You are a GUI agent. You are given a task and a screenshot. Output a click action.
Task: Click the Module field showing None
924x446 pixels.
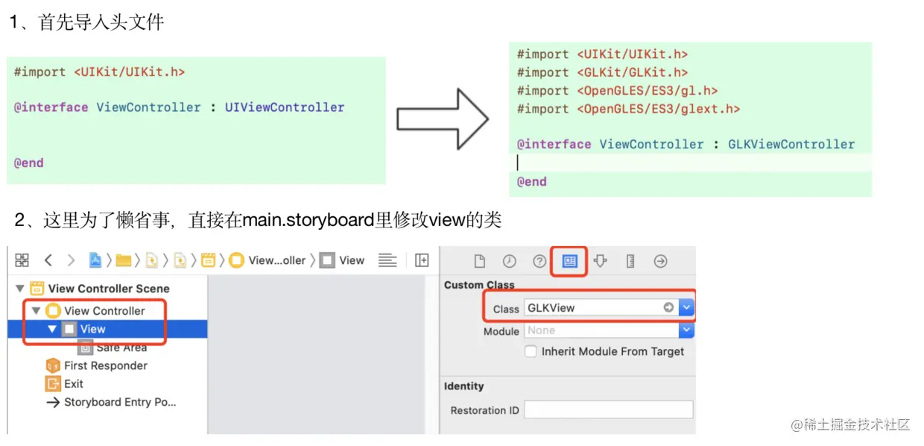(601, 330)
